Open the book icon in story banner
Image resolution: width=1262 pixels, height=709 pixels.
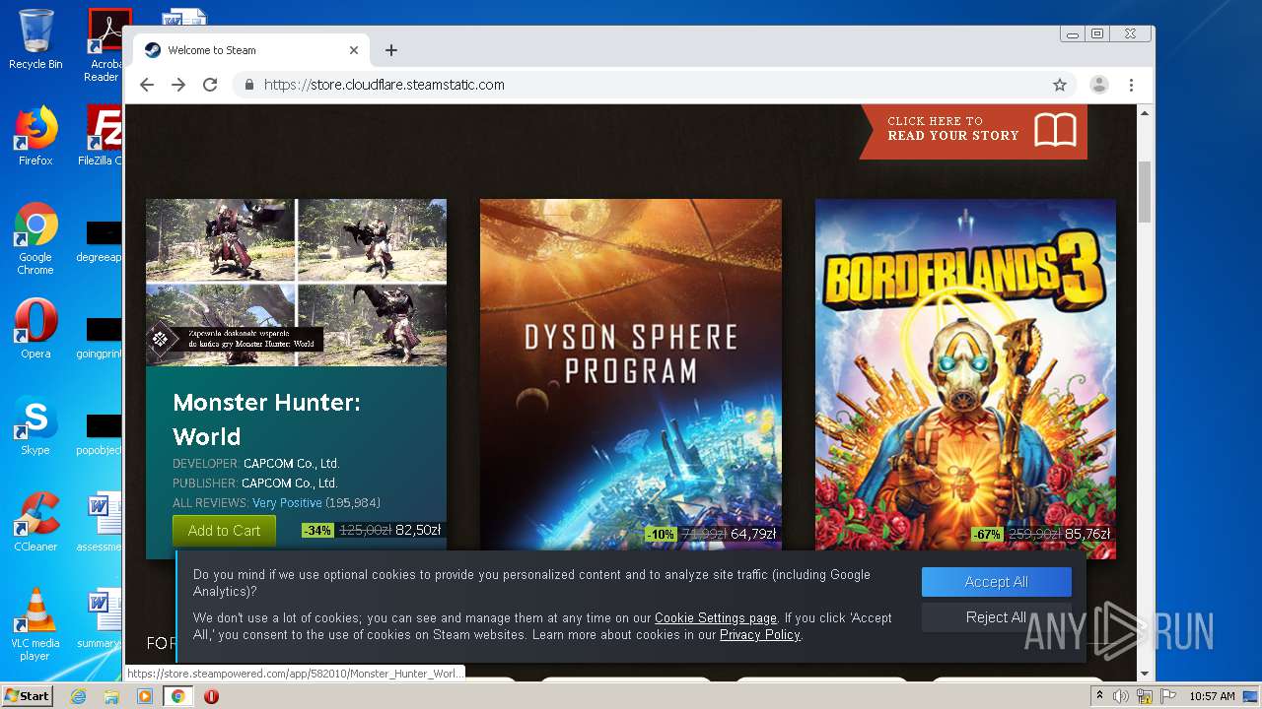(x=1055, y=130)
